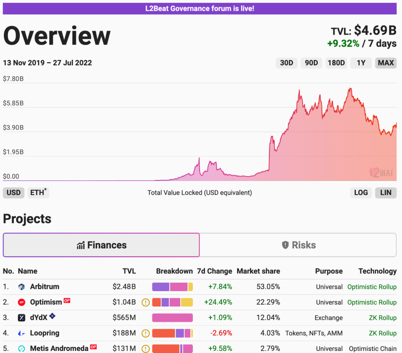The width and height of the screenshot is (402, 353).
Task: Click the OP badge next to Optimism
Action: pyautogui.click(x=67, y=300)
